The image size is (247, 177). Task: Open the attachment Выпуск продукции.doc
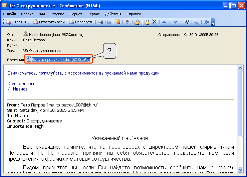pos(61,59)
